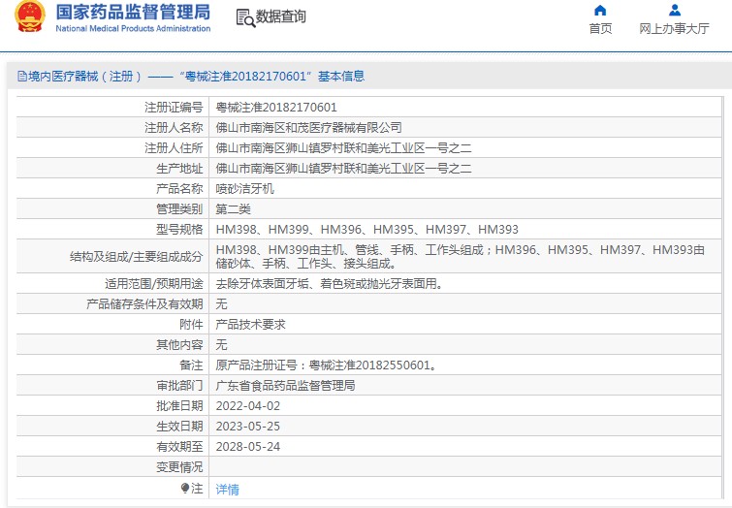The height and width of the screenshot is (508, 732).
Task: Click the 数据查询 magnifier document icon
Action: [245, 17]
